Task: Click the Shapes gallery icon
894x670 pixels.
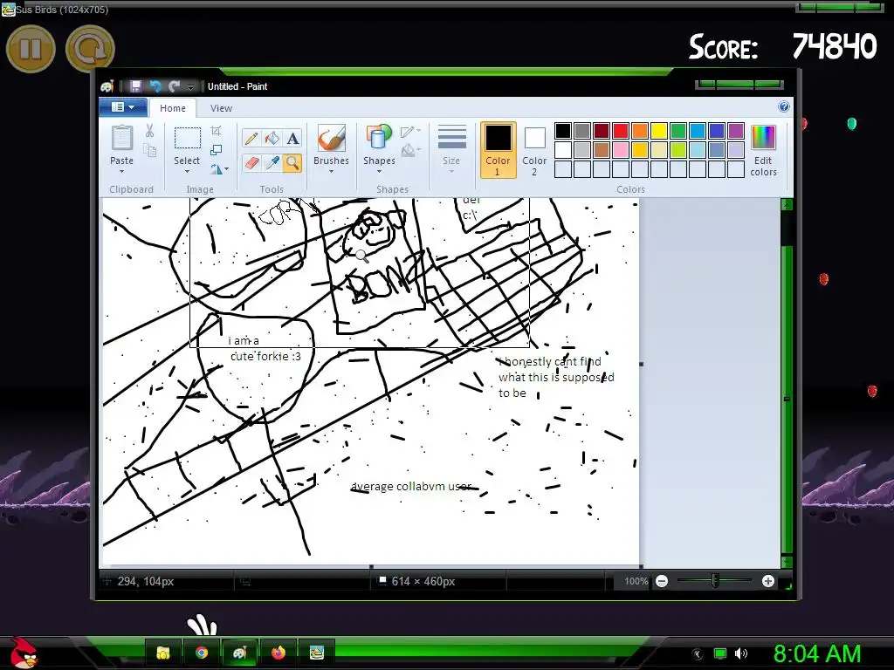Action: [x=379, y=138]
